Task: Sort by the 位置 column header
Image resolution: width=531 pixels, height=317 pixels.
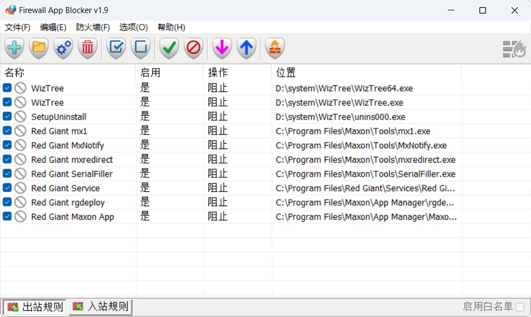Action: (366, 72)
